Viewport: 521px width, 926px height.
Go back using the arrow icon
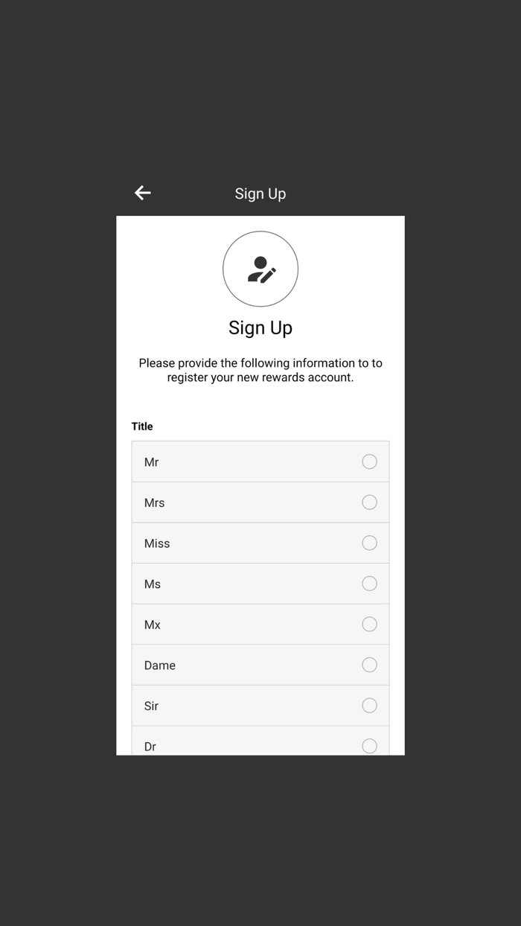(143, 194)
